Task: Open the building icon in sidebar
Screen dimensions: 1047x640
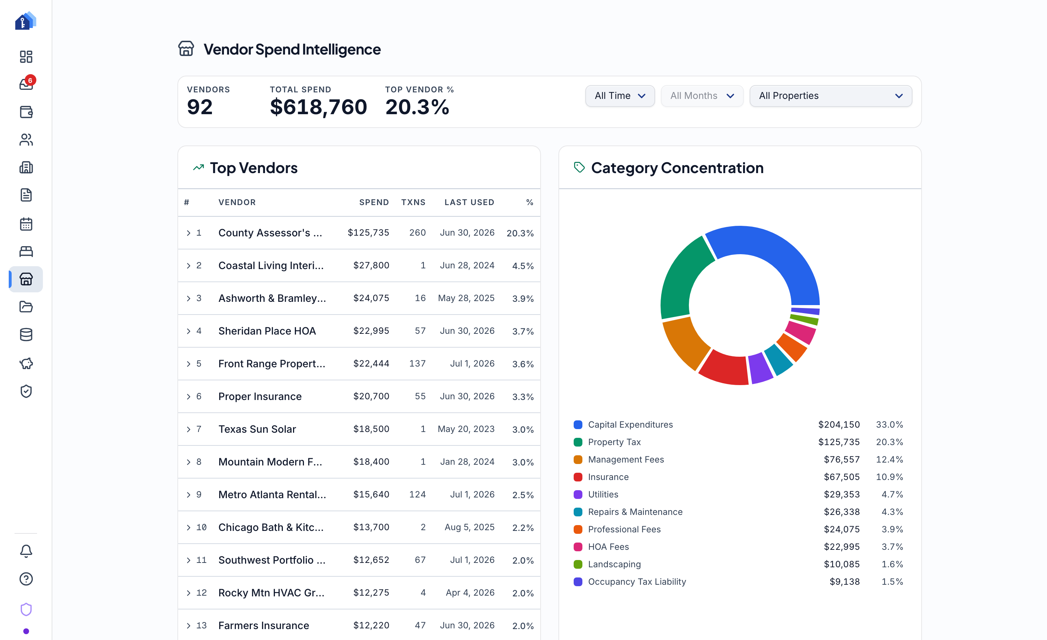Action: coord(26,167)
